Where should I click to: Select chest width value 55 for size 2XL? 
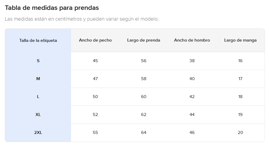(95, 132)
